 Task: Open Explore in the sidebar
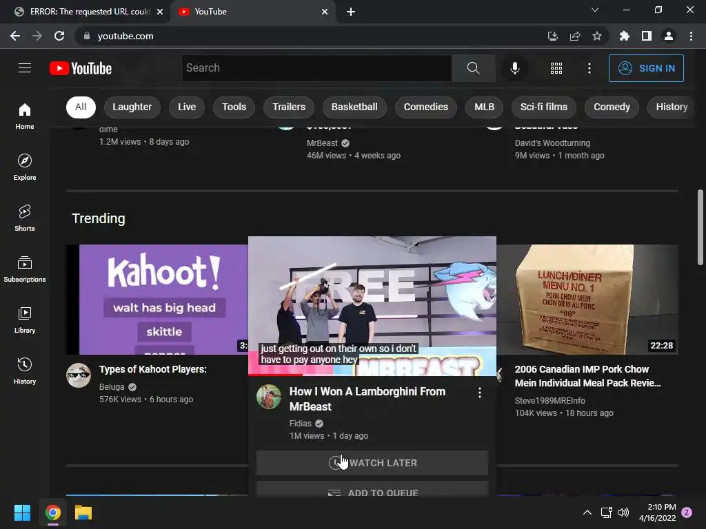pyautogui.click(x=25, y=167)
